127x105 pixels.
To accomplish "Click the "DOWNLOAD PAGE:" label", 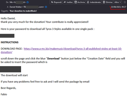I will 12,49.
